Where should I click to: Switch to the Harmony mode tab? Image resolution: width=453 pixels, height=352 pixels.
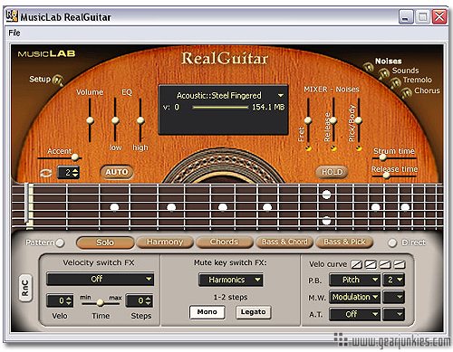(x=165, y=243)
